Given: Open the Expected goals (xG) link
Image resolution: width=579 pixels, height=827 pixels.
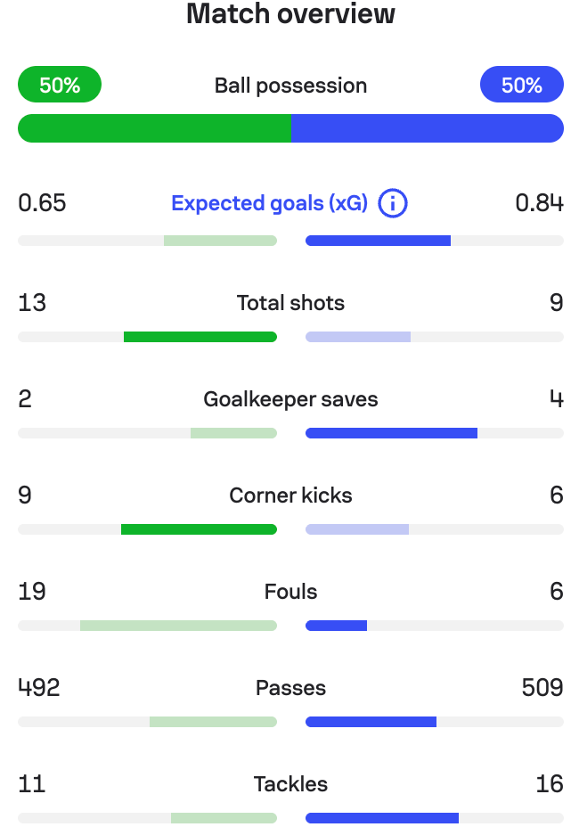Looking at the screenshot, I should 269,203.
